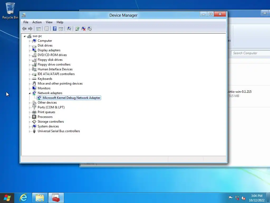
Task: Expand the Ports (COM & LPT) node
Action: point(30,108)
